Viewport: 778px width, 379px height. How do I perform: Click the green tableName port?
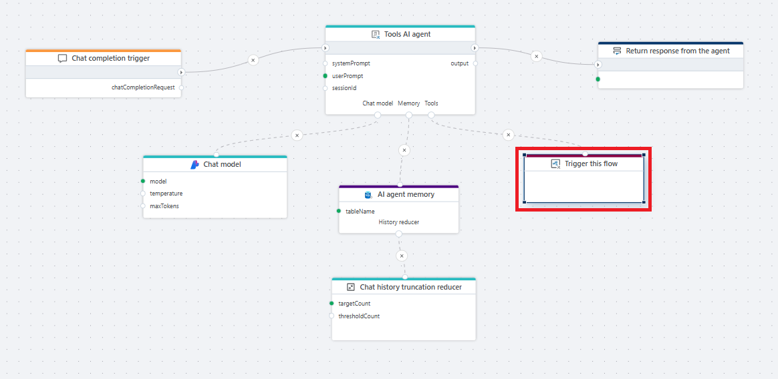339,212
